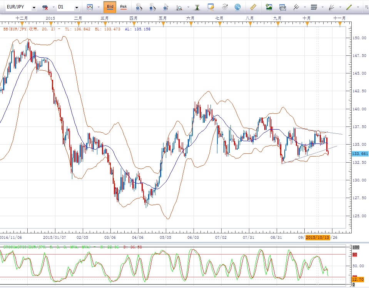This screenshot has height=288, width=369.
Task: Select the green trend line tool
Action: [349, 7]
